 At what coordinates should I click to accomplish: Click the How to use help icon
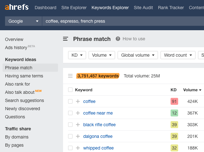coord(118,39)
